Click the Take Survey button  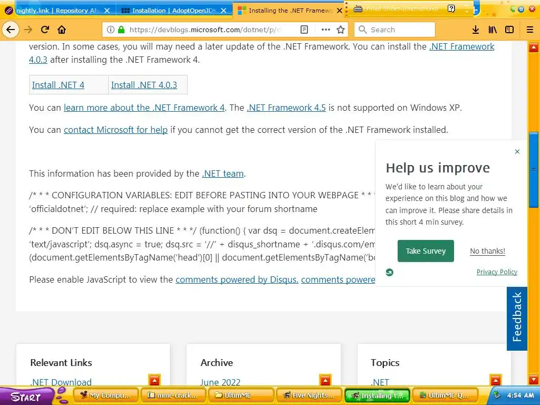coord(426,251)
